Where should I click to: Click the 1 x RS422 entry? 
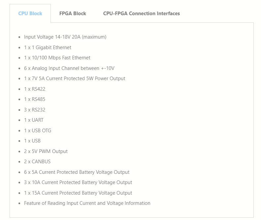[x=35, y=89]
